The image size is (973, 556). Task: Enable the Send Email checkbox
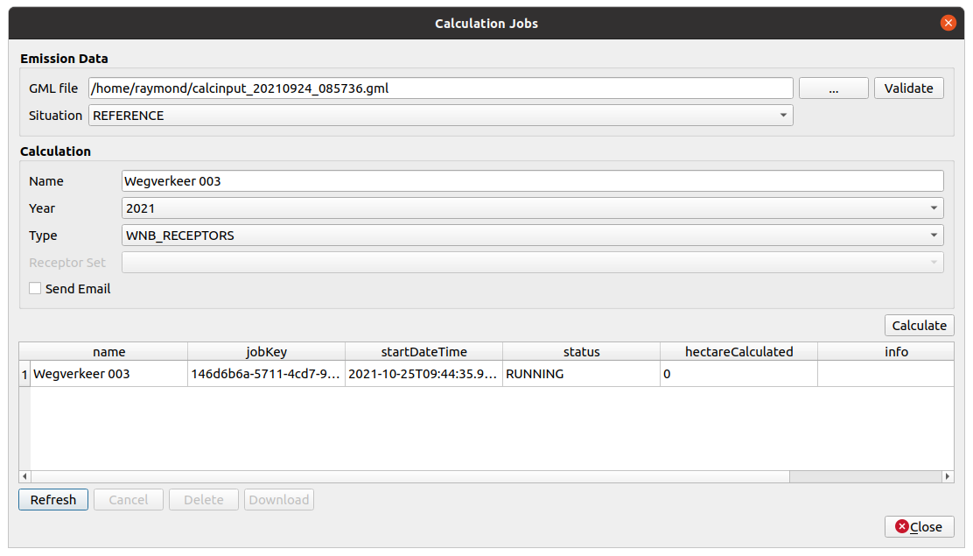click(35, 289)
